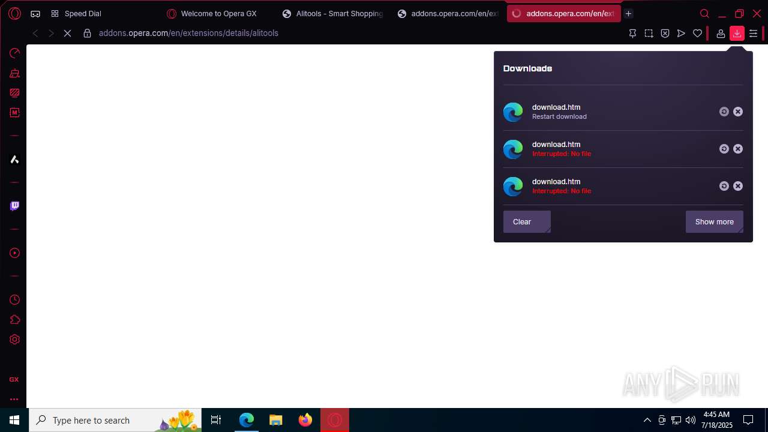Stop loading the page with the X button
Image resolution: width=768 pixels, height=432 pixels.
click(67, 34)
